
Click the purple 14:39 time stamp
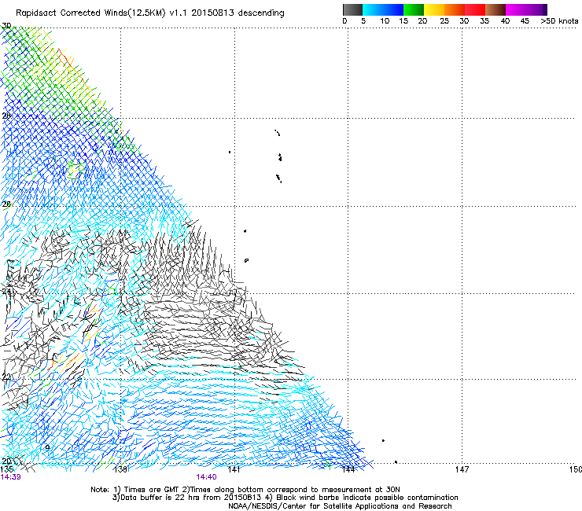(x=10, y=477)
